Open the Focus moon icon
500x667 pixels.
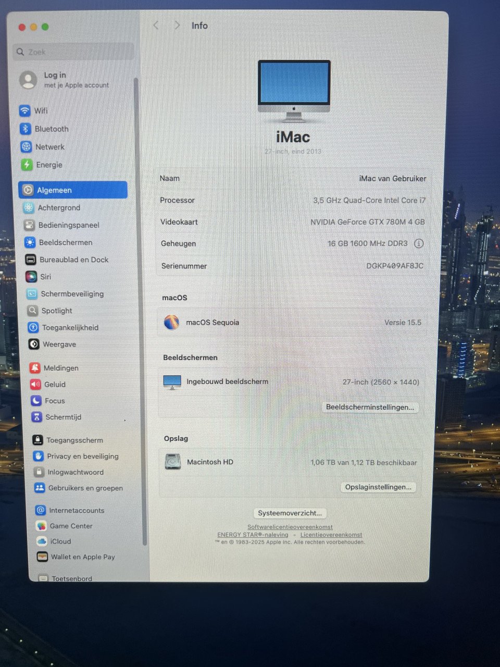[36, 401]
